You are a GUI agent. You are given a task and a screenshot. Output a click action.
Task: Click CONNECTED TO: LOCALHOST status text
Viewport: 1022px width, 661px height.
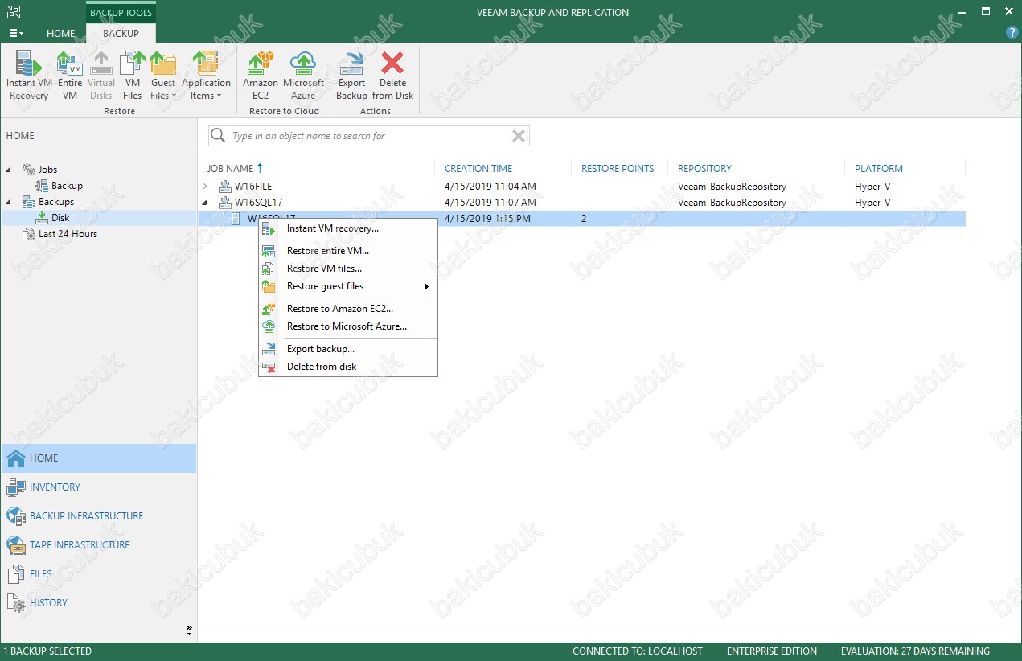(638, 651)
